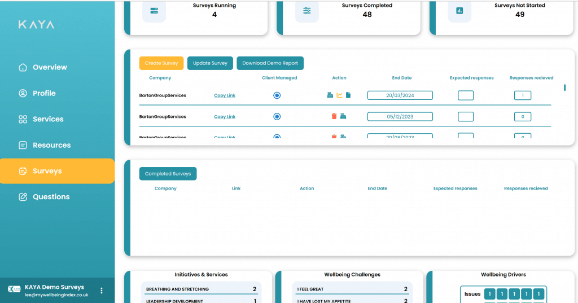
Task: Click the BartonGroupServices name in the 05/12/2023 row
Action: (163, 117)
